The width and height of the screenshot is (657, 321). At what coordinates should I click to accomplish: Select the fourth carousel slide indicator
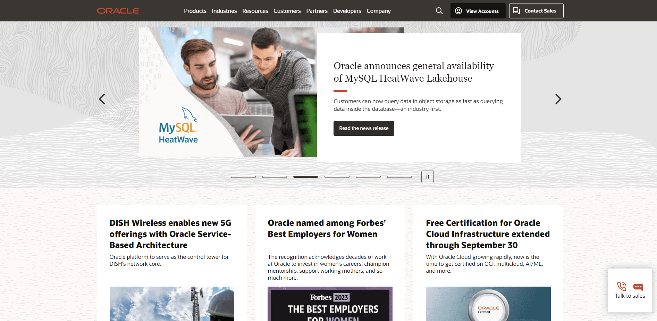coord(337,177)
